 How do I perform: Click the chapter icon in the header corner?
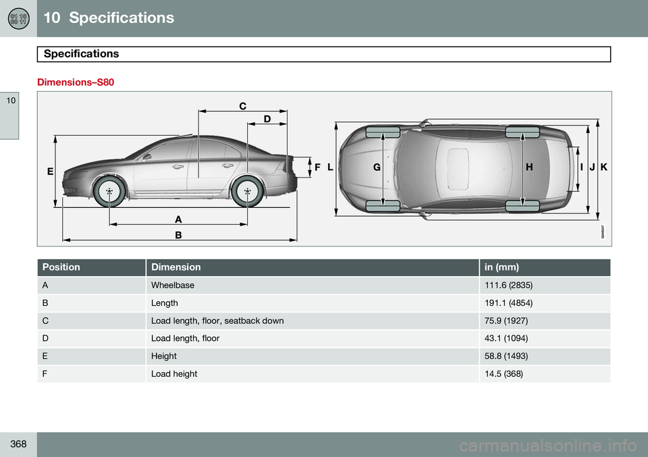point(18,18)
